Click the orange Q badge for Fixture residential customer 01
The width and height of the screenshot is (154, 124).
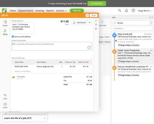[114, 68]
